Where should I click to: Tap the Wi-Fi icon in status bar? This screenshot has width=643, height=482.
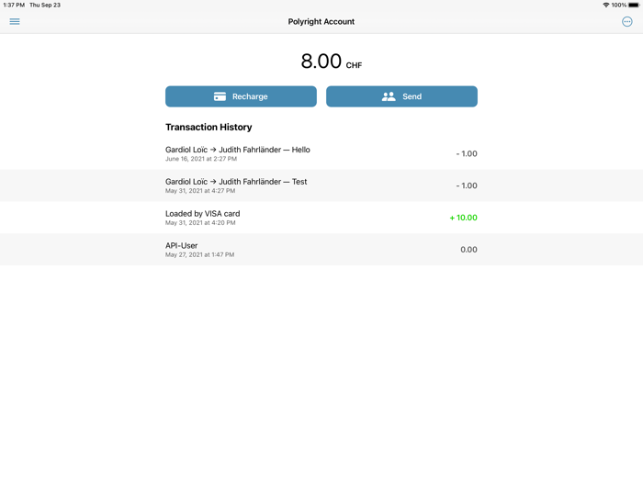pyautogui.click(x=605, y=5)
